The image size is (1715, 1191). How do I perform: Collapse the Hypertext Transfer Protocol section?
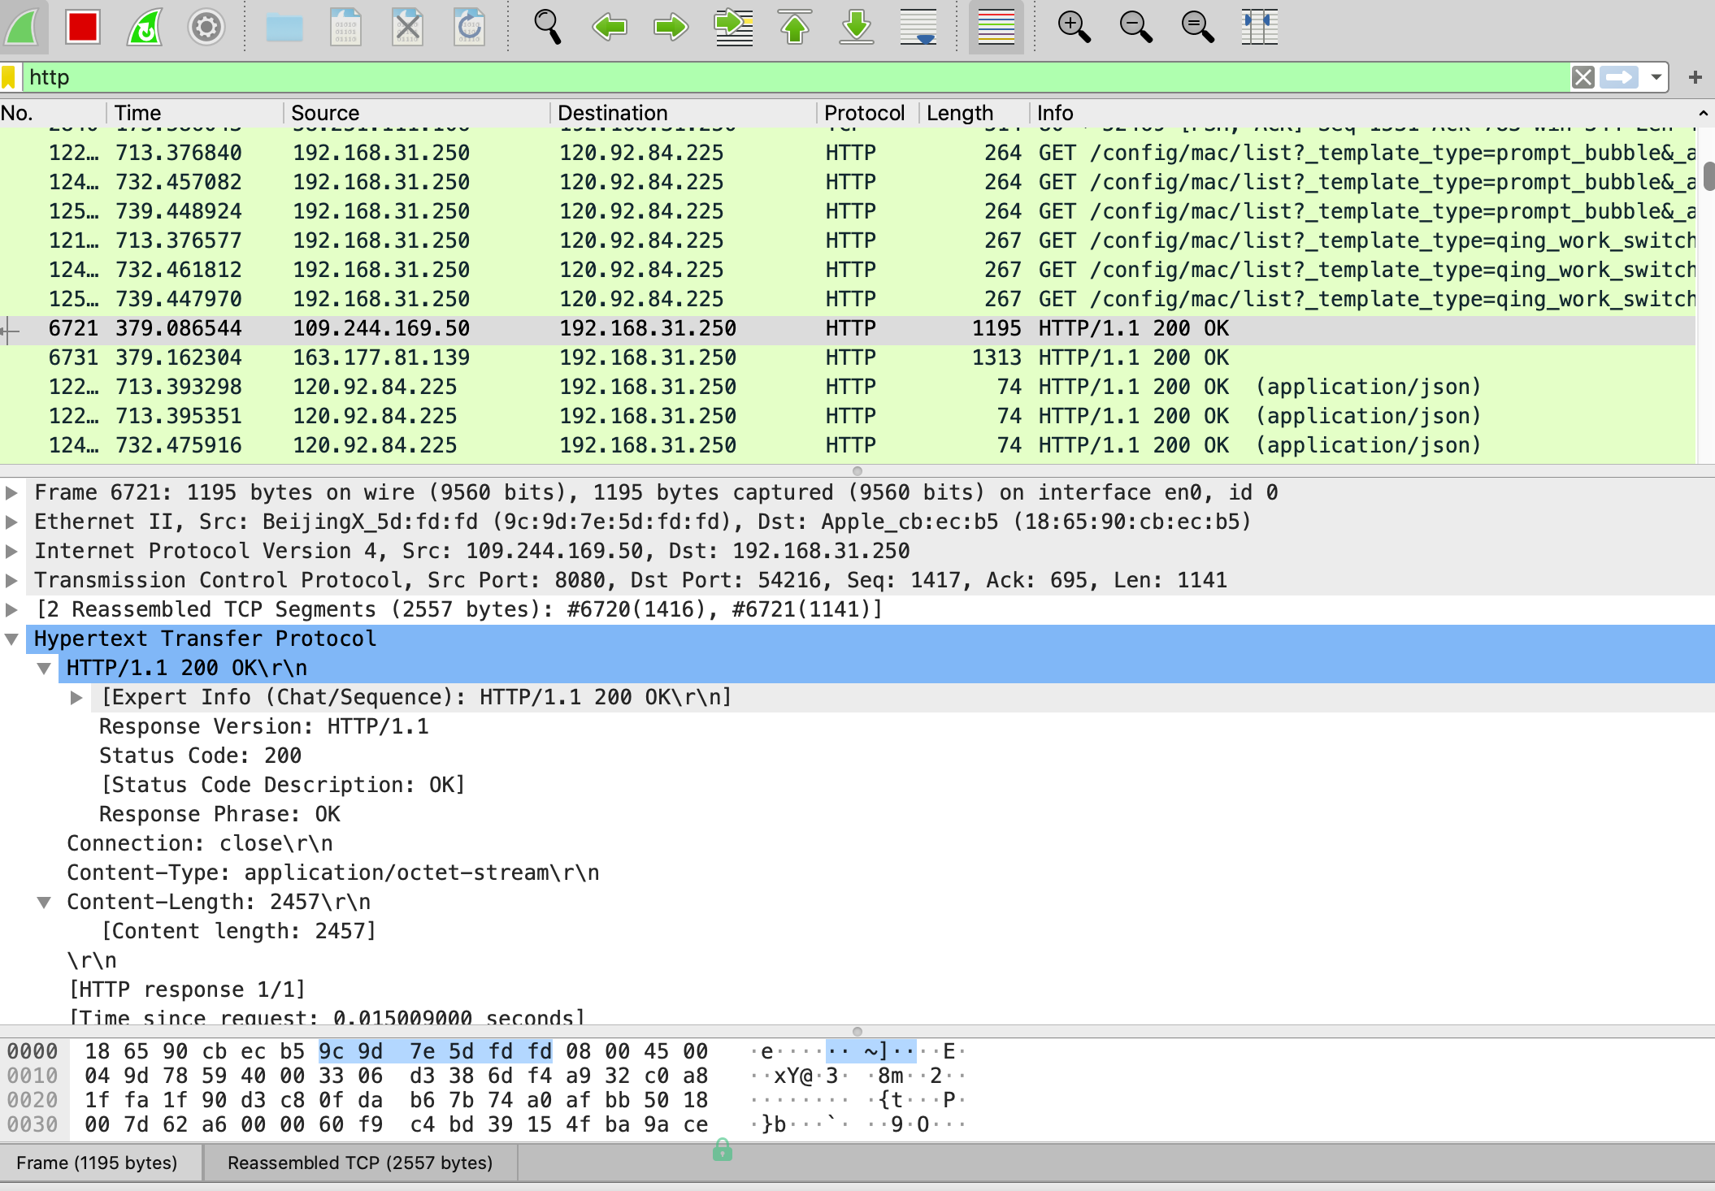pyautogui.click(x=11, y=639)
